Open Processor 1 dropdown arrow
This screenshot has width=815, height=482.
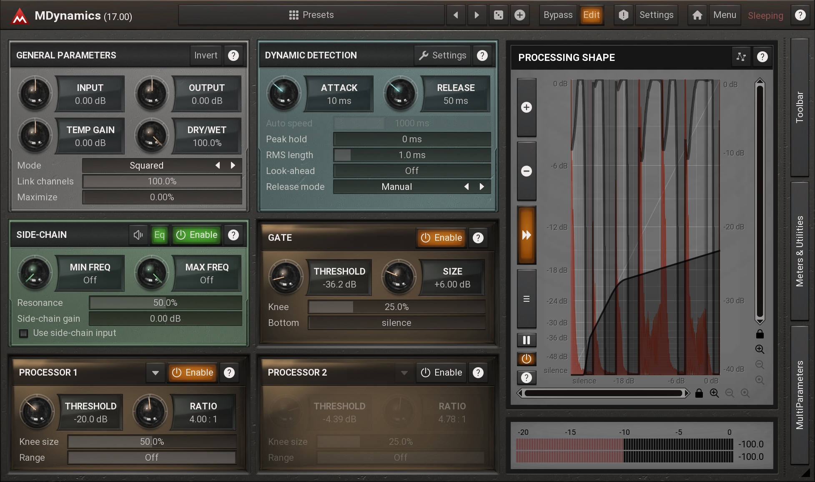click(x=155, y=373)
